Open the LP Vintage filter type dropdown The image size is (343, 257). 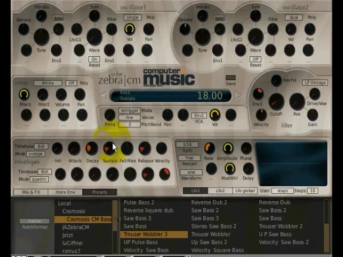(x=315, y=82)
